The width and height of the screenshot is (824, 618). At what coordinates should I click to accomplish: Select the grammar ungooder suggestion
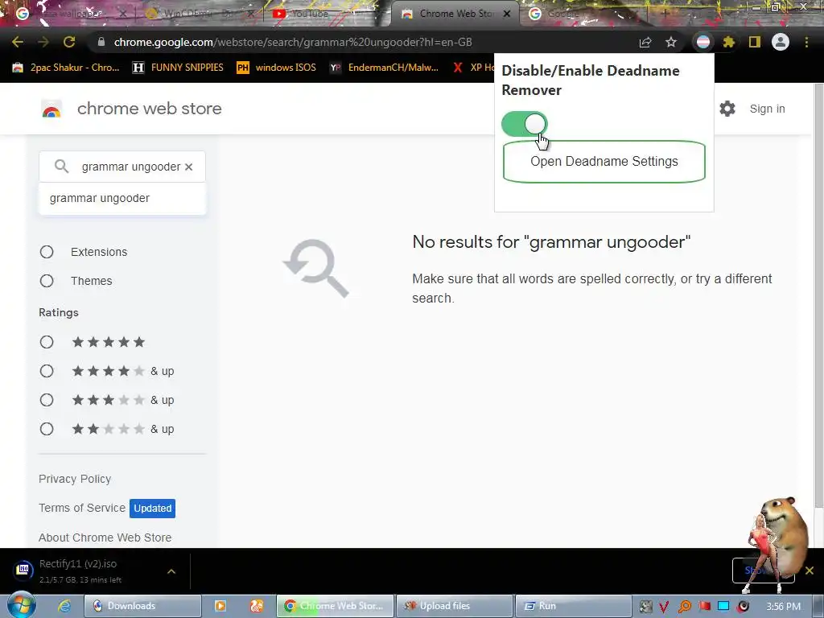tap(122, 198)
